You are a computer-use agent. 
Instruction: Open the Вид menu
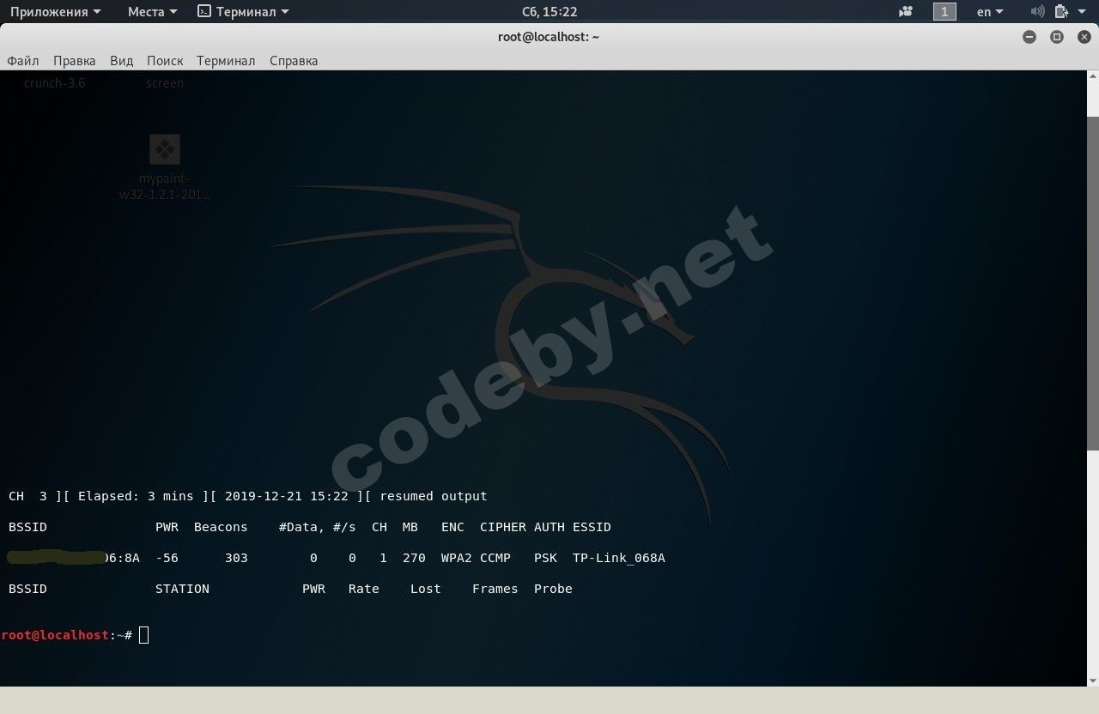tap(121, 61)
